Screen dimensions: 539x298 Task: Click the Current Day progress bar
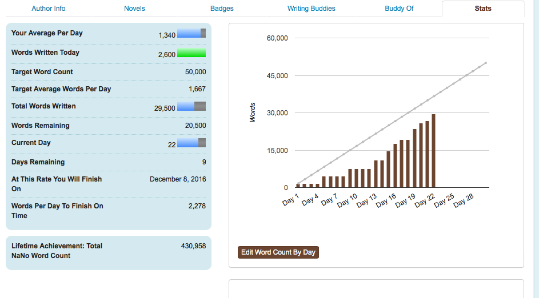coord(191,143)
